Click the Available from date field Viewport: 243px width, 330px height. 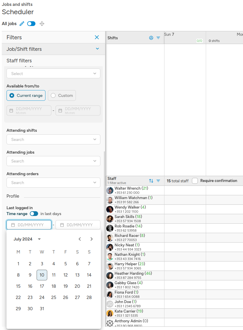(29, 110)
